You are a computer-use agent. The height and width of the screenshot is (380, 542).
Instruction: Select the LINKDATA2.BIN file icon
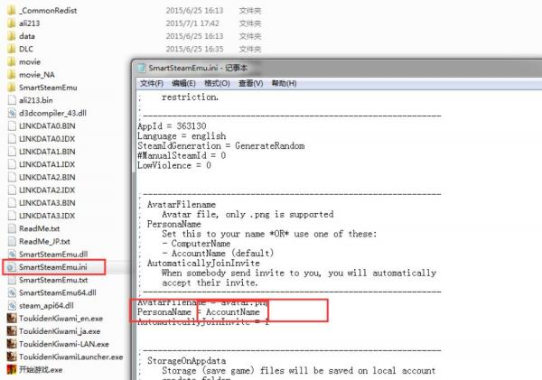coord(12,177)
